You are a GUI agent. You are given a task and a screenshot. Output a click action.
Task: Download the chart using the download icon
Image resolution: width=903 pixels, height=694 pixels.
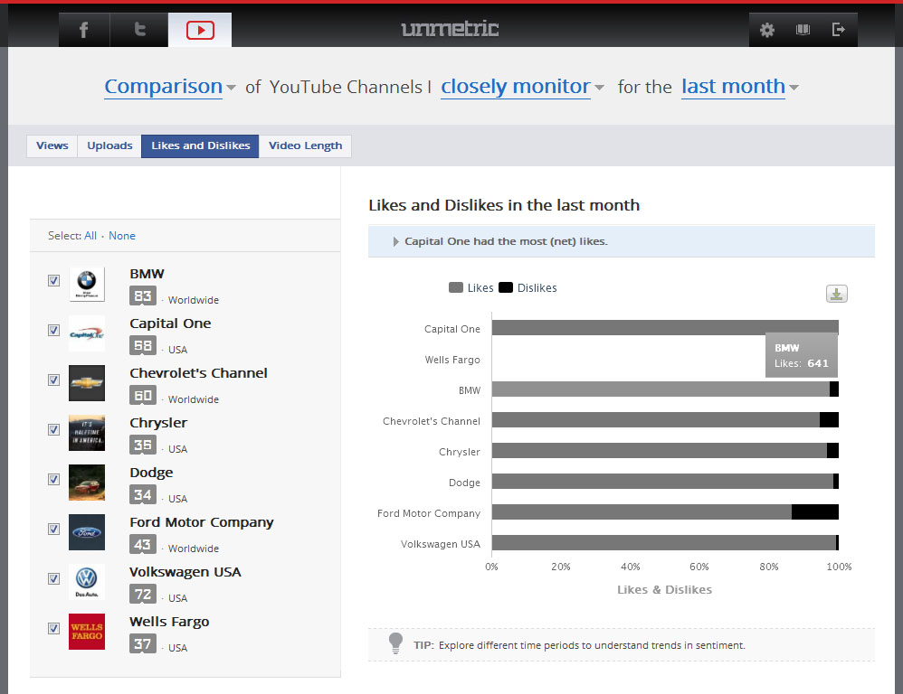pos(836,294)
